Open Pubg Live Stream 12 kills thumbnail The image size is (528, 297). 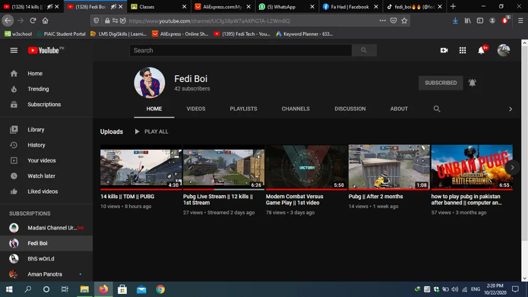click(223, 168)
